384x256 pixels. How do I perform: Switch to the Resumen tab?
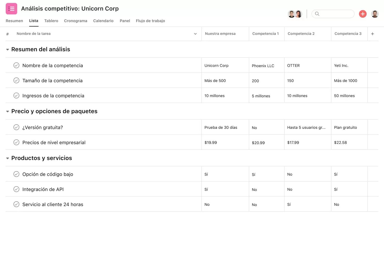coord(14,21)
